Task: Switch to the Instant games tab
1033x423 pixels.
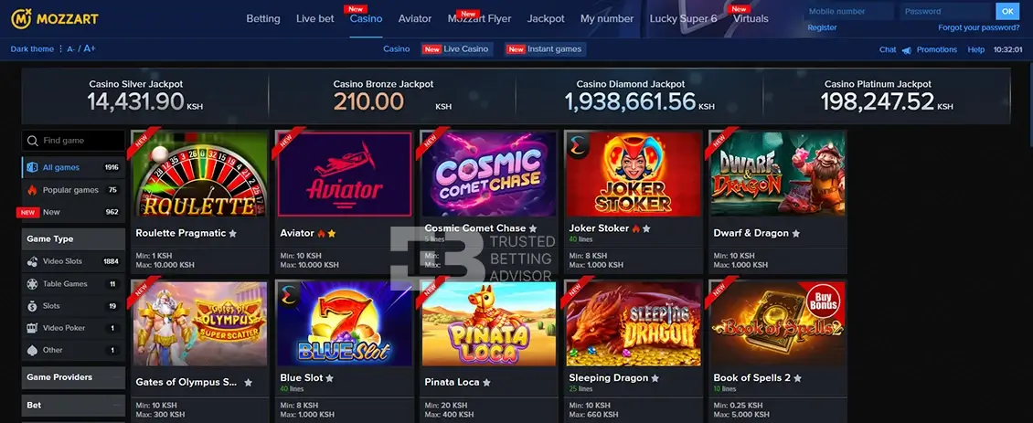Action: (x=545, y=48)
